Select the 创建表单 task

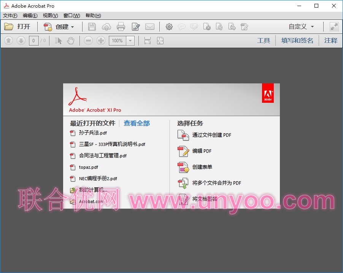[x=195, y=167]
